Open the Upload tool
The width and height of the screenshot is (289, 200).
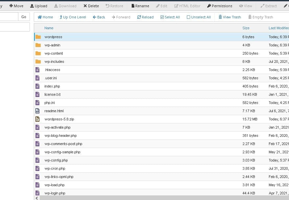(x=39, y=6)
